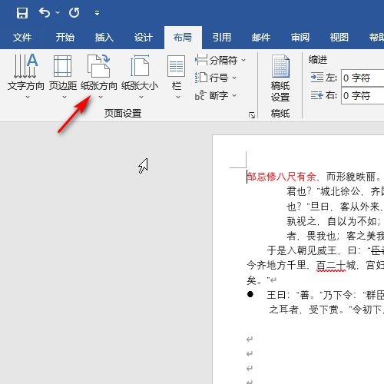
Task: Switch to the 邮件 (Mailings) tab
Action: (261, 38)
